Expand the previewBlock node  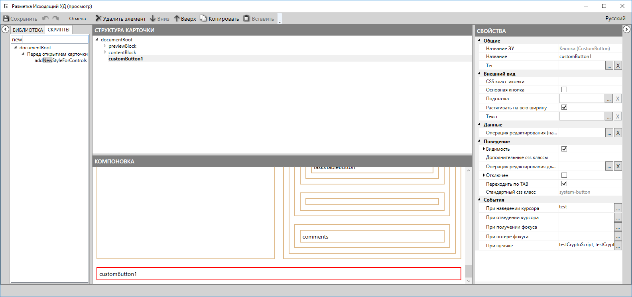tap(105, 46)
